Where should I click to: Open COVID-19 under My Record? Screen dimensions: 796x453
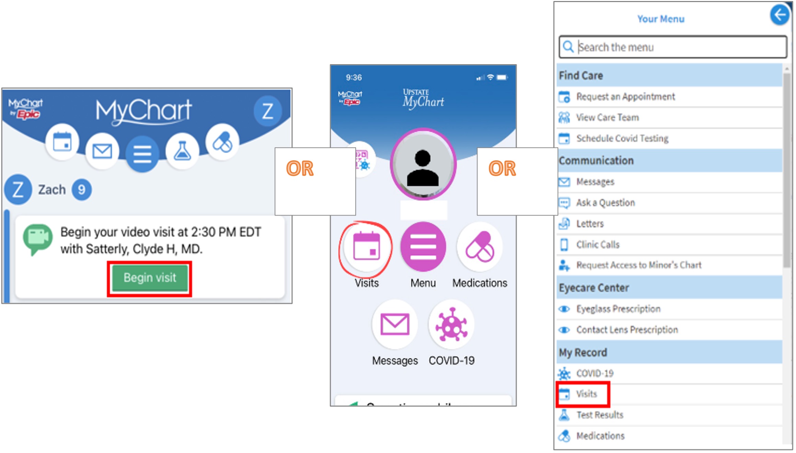(669, 373)
